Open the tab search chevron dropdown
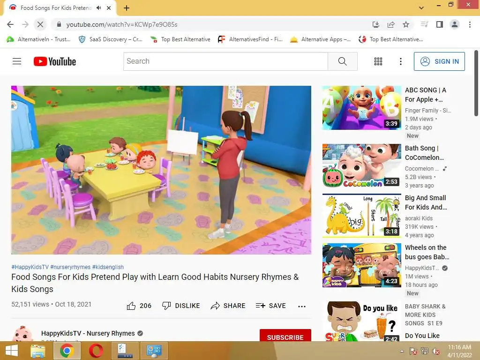Image resolution: width=480 pixels, height=360 pixels. (421, 8)
